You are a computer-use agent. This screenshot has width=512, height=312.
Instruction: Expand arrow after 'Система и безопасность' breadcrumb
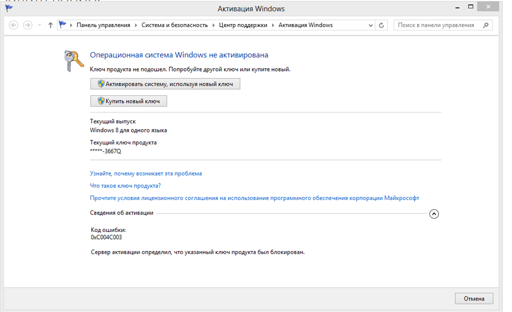[x=213, y=25]
